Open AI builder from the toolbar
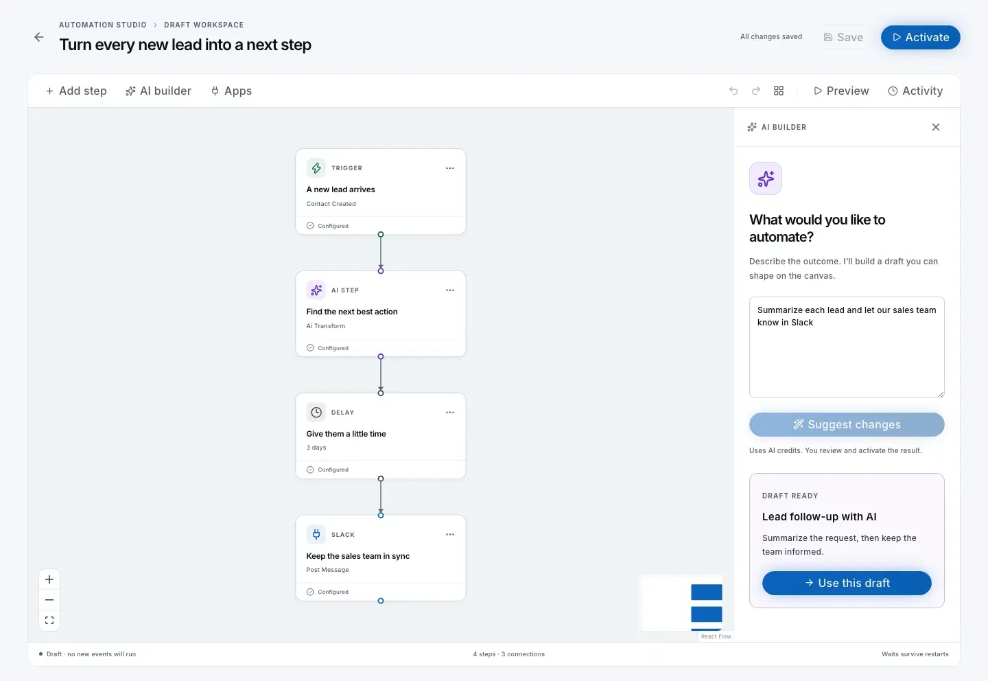 point(158,91)
